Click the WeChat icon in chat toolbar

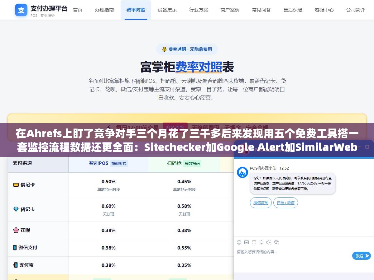point(277,242)
